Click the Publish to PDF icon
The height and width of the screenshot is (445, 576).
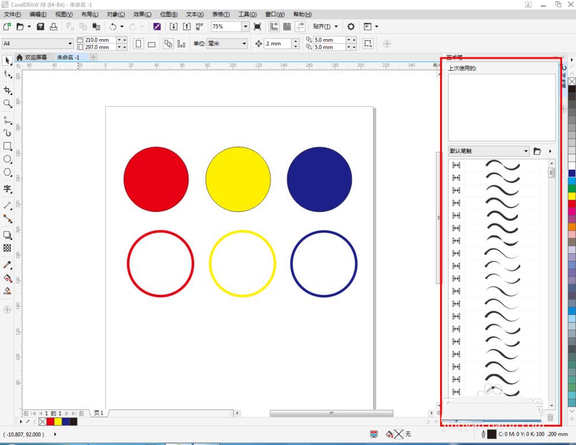coord(199,26)
